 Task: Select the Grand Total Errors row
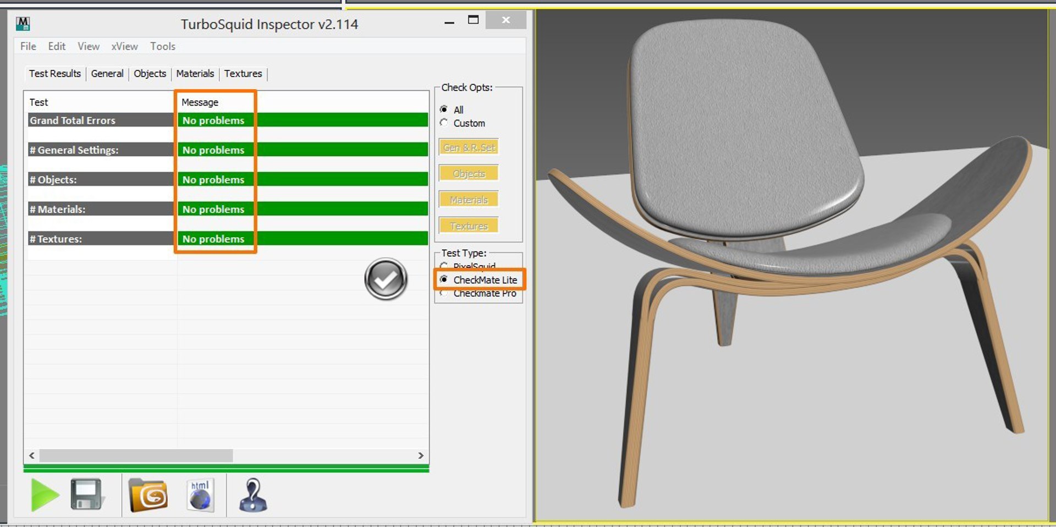[x=228, y=120]
